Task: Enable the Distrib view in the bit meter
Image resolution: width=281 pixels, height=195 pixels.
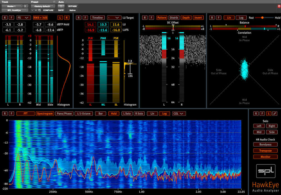Action: [x=174, y=17]
